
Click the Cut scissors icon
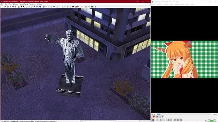coord(10,6)
